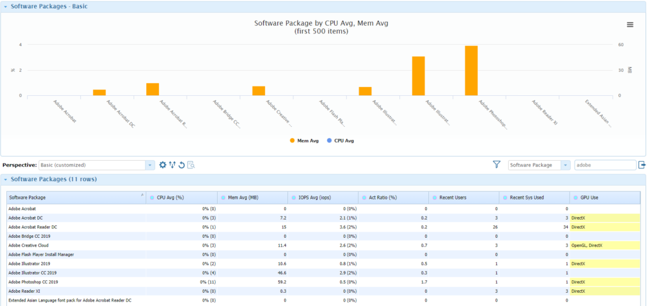The height and width of the screenshot is (306, 648).
Task: Select the Adobe Bridge CC 2019 row
Action: click(x=323, y=236)
